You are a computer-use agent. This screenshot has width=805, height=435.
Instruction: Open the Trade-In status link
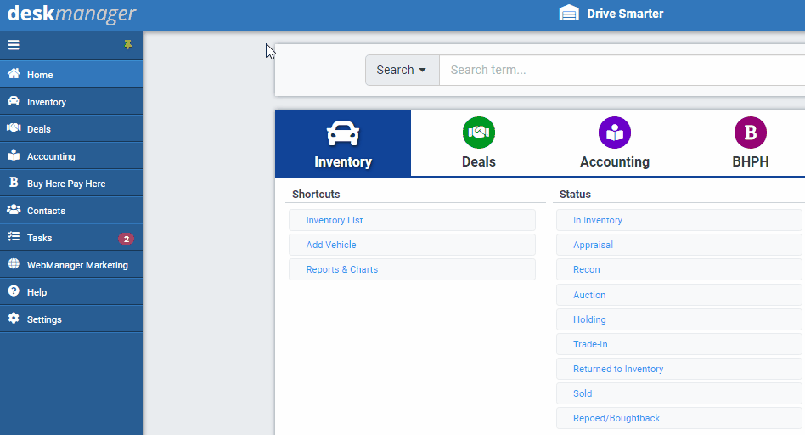pyautogui.click(x=590, y=344)
